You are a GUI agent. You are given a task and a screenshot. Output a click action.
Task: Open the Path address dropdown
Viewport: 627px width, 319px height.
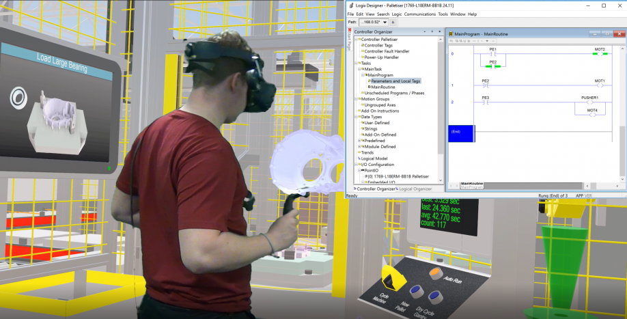385,23
